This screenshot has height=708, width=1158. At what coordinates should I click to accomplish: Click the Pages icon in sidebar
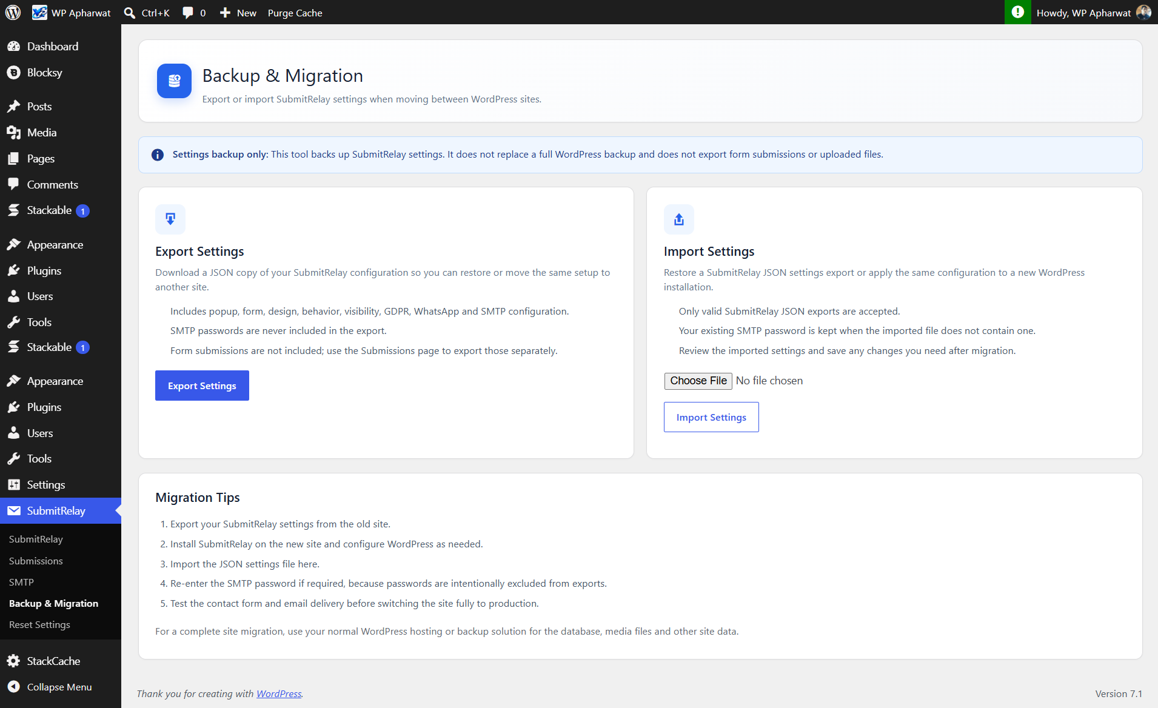coord(13,159)
